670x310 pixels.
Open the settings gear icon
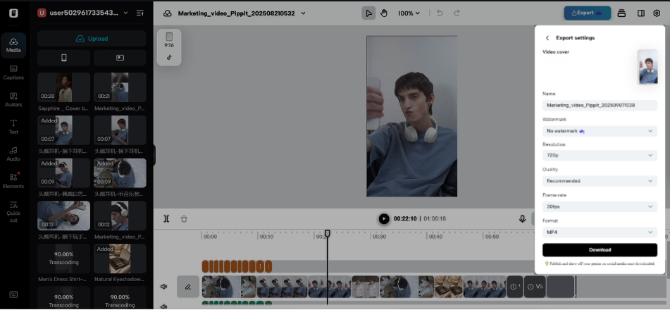pyautogui.click(x=657, y=13)
